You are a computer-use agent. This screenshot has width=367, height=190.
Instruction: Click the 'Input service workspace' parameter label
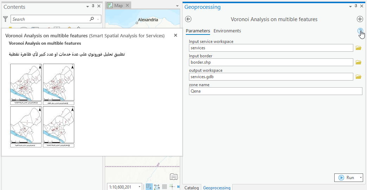211,42
